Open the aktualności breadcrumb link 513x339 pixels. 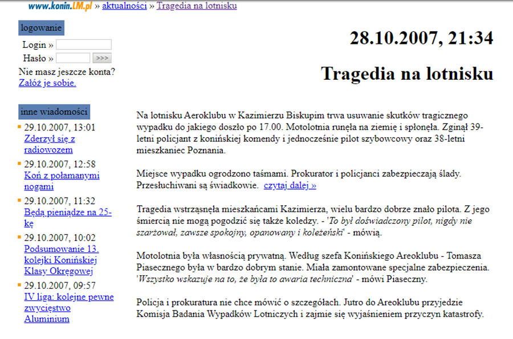tap(124, 6)
